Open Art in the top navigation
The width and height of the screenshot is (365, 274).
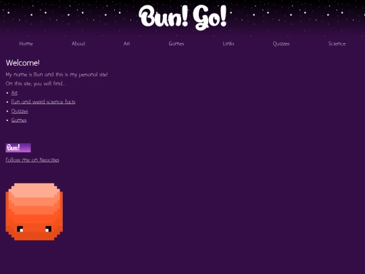(x=126, y=43)
